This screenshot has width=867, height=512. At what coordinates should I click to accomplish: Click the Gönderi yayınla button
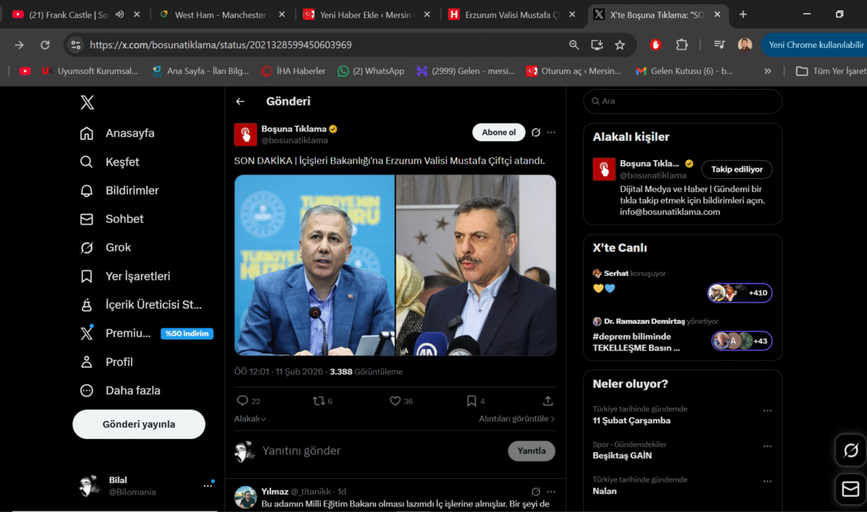(139, 425)
